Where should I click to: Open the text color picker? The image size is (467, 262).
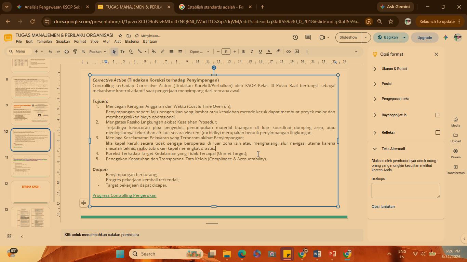tap(269, 52)
